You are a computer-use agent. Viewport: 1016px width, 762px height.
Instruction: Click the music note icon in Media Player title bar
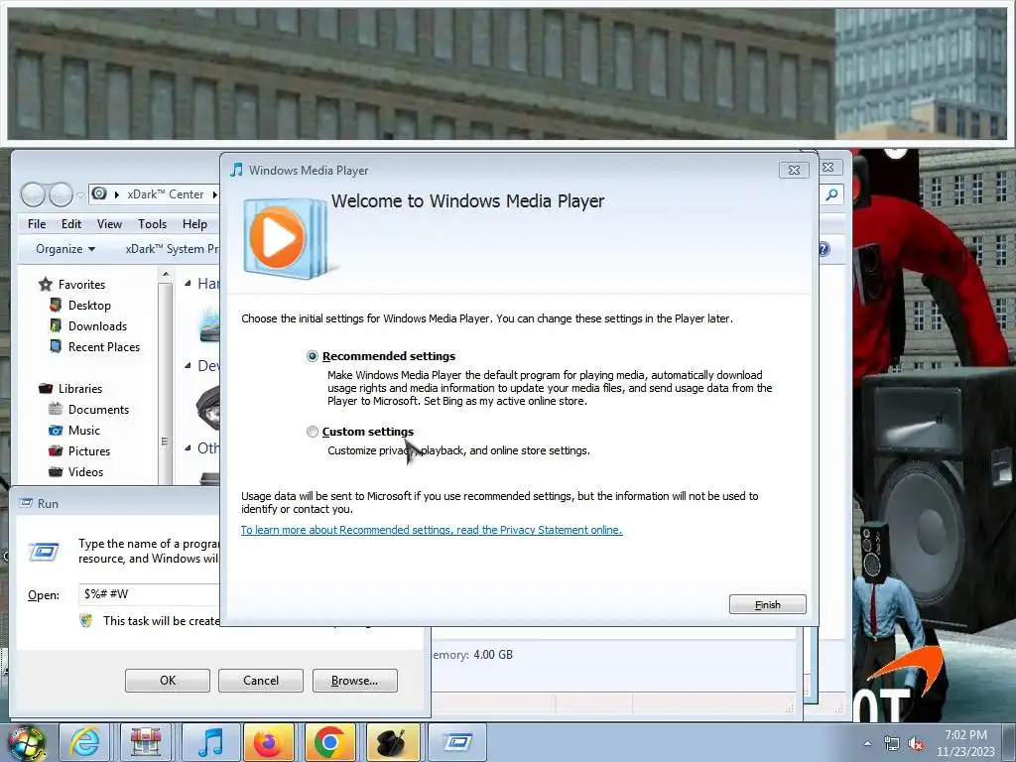237,170
